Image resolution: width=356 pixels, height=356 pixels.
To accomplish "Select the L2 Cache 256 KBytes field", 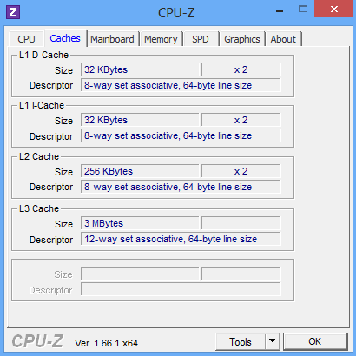I will click(x=140, y=171).
